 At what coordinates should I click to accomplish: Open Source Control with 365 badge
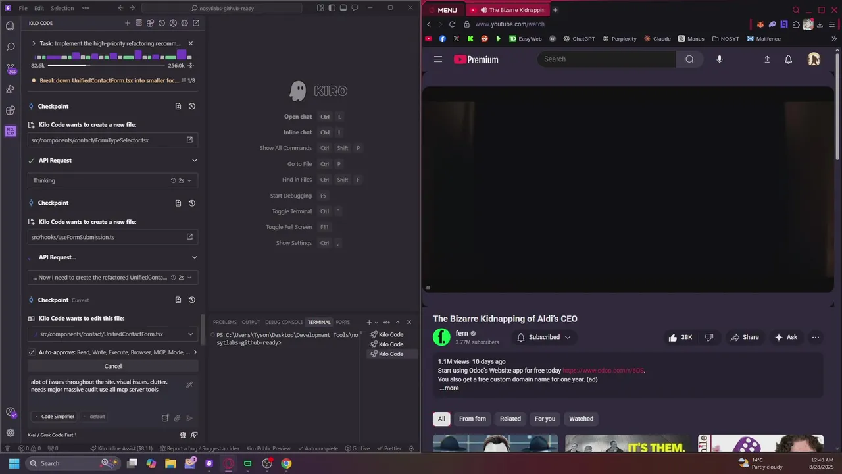10,68
